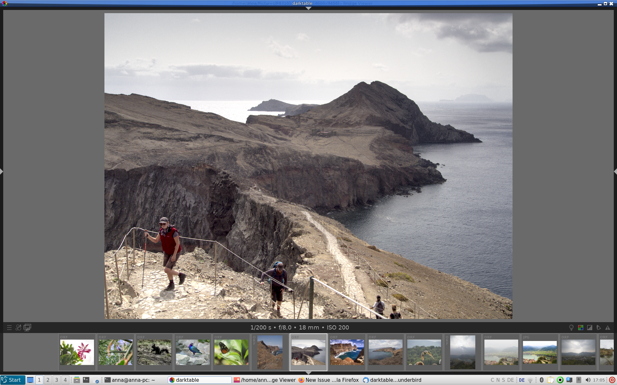
Task: Select the butterfly on leaf thumbnail
Action: coord(231,352)
